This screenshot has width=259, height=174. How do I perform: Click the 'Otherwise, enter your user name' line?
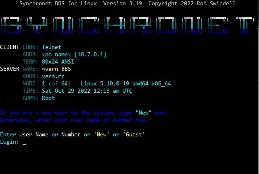pos(74,120)
